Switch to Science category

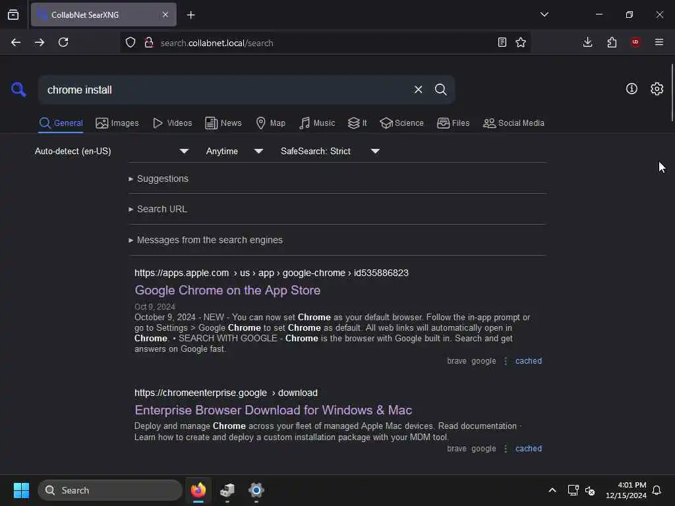click(401, 123)
